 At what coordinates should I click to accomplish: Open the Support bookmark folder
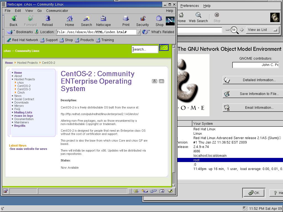tap(49, 40)
